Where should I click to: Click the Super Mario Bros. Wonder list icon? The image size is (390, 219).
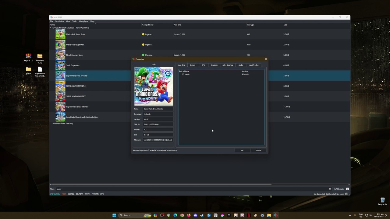click(60, 76)
